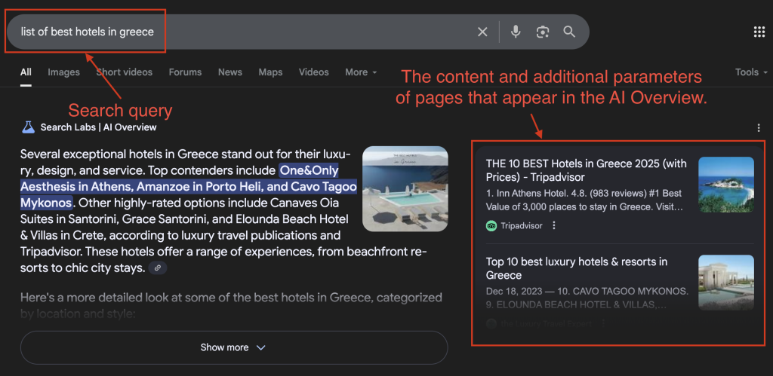Open the pool image beside the AI Overview text
The height and width of the screenshot is (376, 773).
click(405, 188)
